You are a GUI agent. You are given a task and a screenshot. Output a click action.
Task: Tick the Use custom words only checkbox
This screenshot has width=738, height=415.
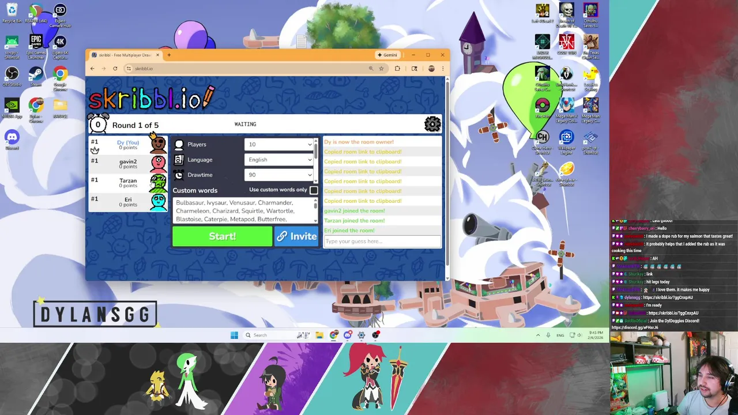coord(314,190)
